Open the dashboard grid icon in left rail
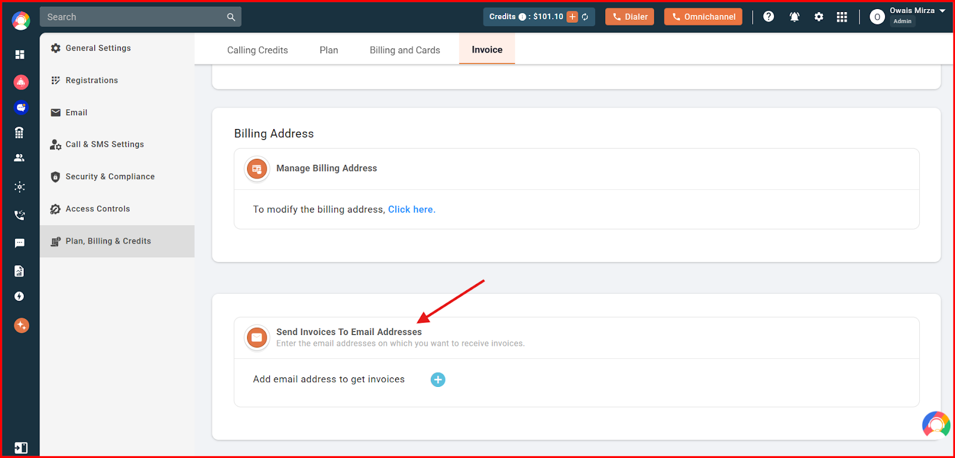 tap(20, 54)
